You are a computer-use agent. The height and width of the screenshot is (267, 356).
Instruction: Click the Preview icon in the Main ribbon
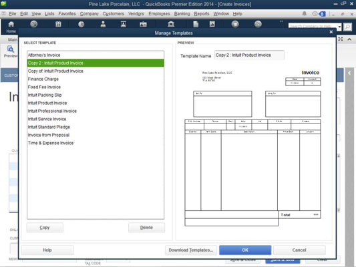11,51
